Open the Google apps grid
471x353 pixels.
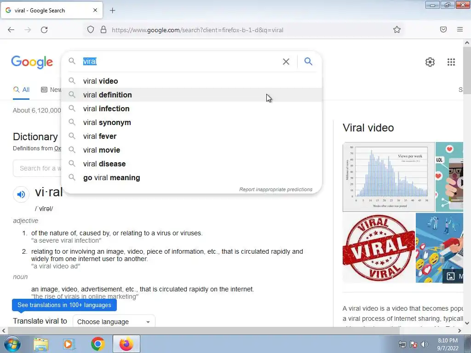click(x=451, y=62)
